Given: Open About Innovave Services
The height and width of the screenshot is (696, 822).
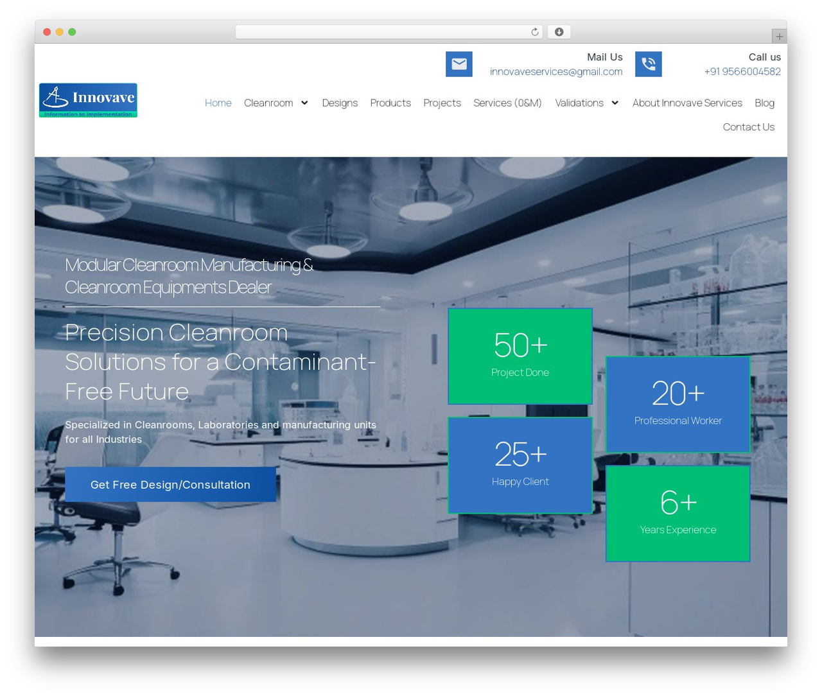Looking at the screenshot, I should [687, 103].
